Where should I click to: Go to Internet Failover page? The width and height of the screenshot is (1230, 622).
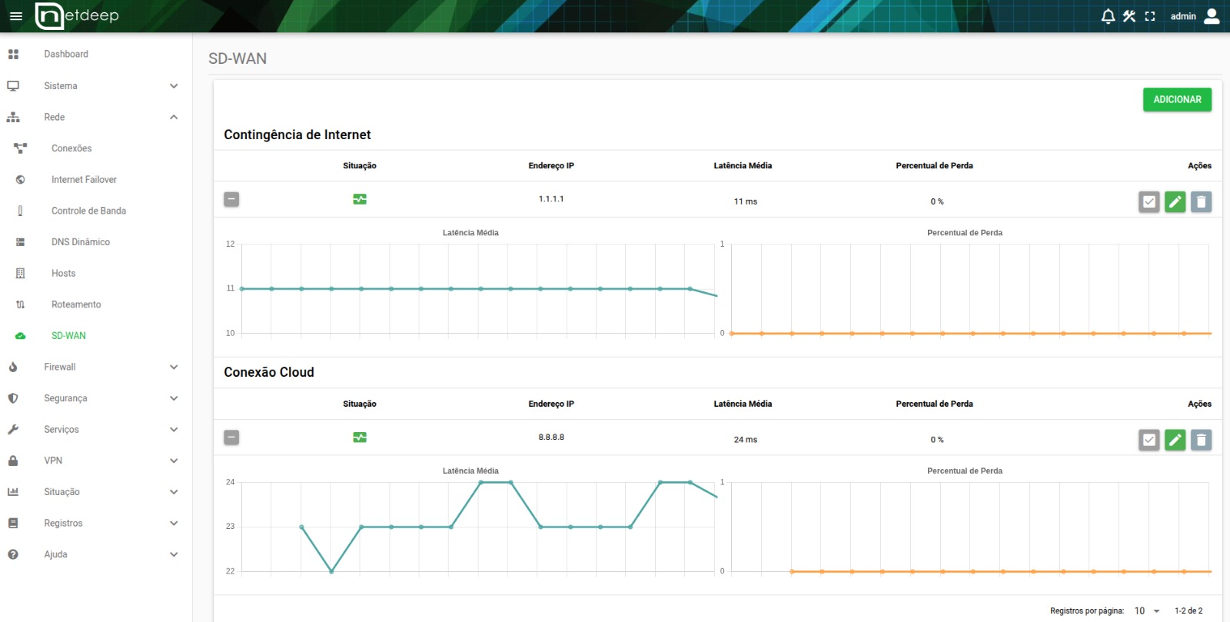pos(84,180)
